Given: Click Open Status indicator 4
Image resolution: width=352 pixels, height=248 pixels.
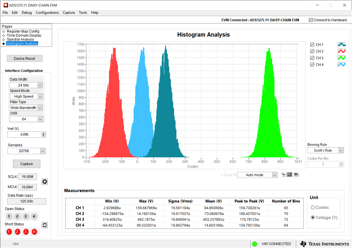Looking at the screenshot, I should [34, 216].
